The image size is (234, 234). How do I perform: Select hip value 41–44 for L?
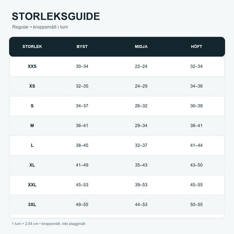pos(196,145)
